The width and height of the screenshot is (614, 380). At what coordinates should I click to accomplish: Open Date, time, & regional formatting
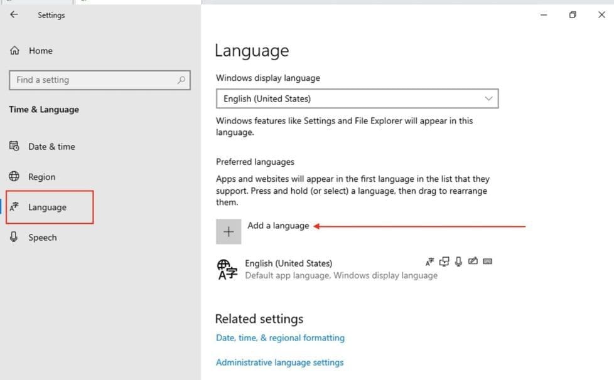(279, 337)
